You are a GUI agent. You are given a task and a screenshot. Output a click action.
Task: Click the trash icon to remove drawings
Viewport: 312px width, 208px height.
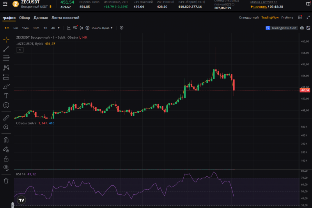tap(6, 181)
